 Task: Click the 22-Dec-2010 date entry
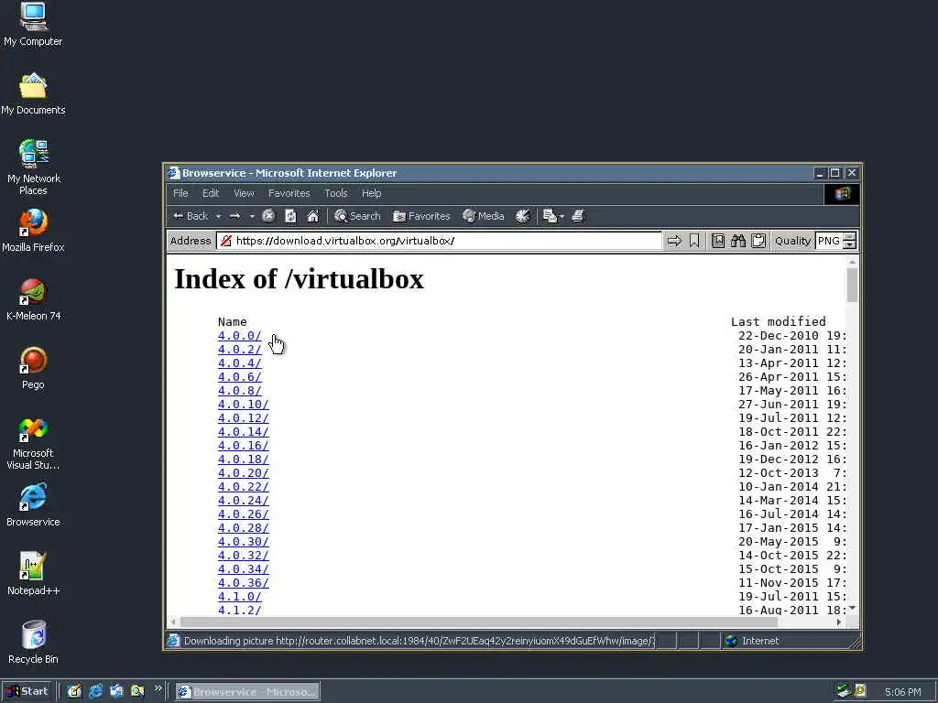coord(778,335)
